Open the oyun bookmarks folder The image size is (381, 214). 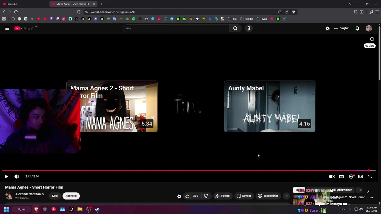coord(262,19)
